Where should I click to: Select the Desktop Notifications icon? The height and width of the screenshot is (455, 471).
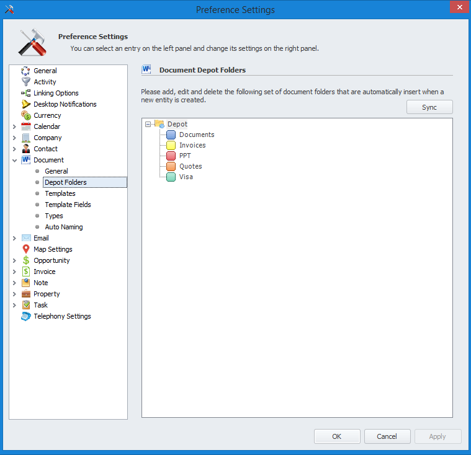(25, 104)
